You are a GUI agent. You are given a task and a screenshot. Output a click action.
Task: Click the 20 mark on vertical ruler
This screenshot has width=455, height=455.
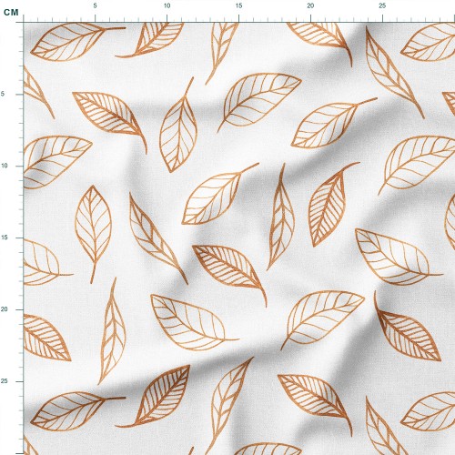tap(4, 309)
